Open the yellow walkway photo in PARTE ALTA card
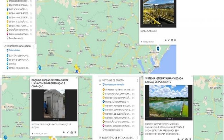Viewport: 224px width, 140px height. coord(159,12)
